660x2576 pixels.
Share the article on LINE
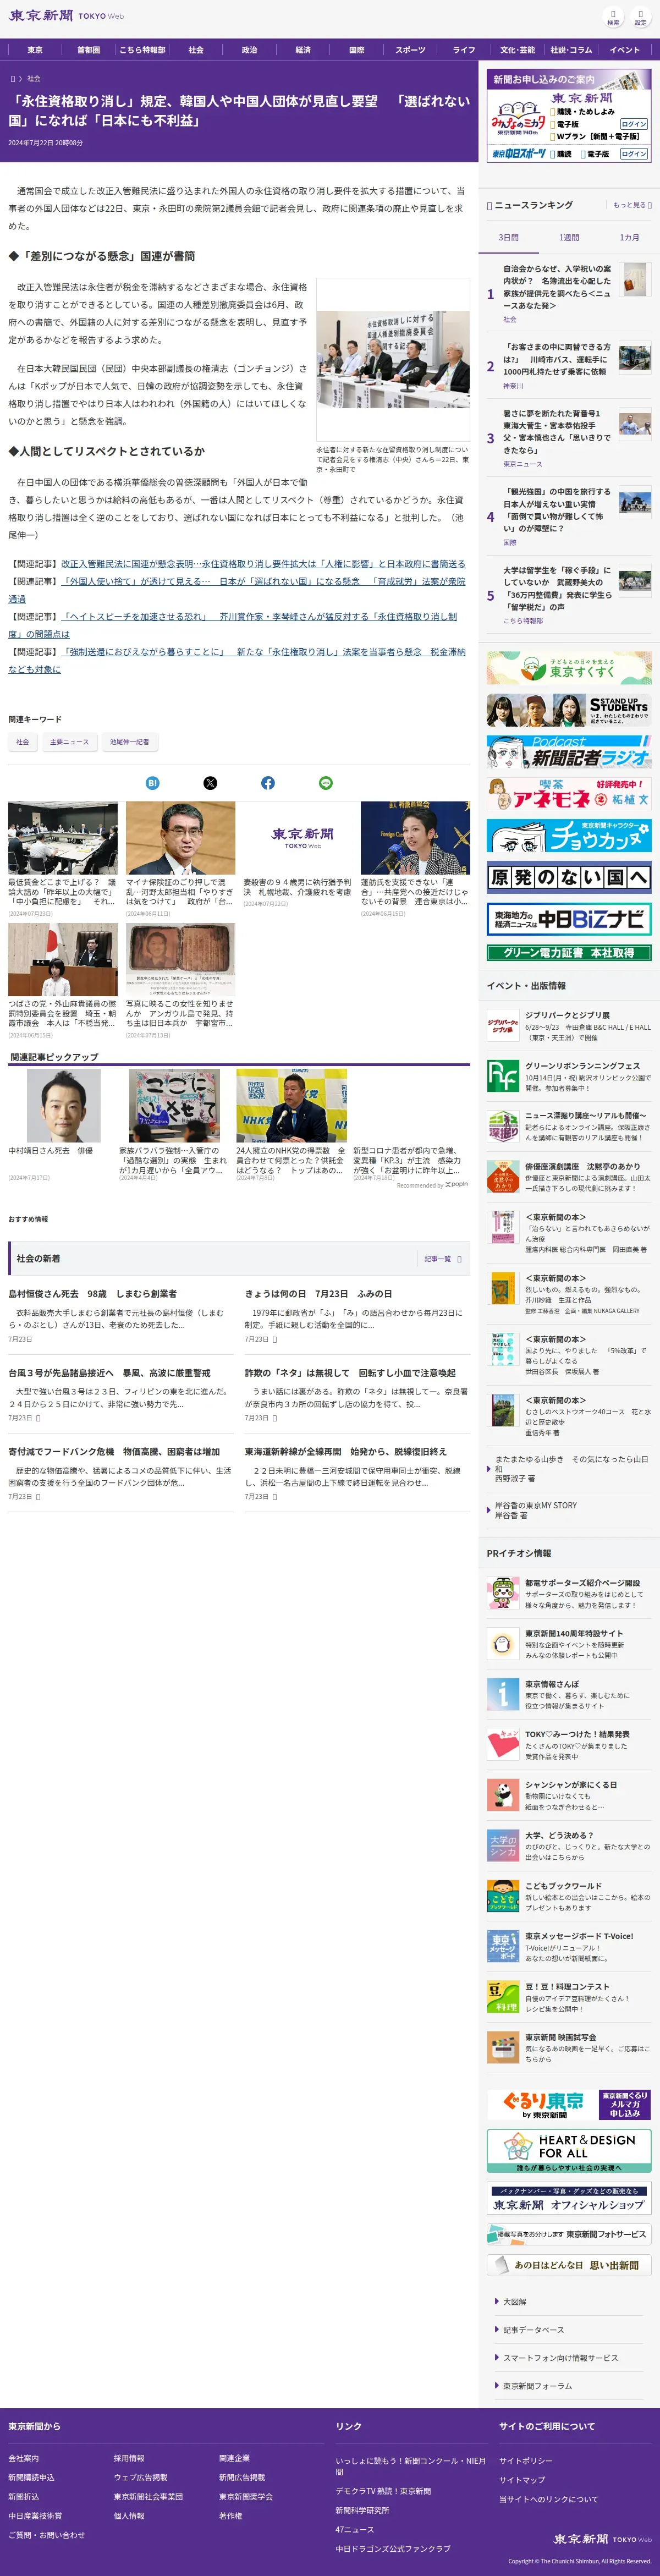coord(326,783)
